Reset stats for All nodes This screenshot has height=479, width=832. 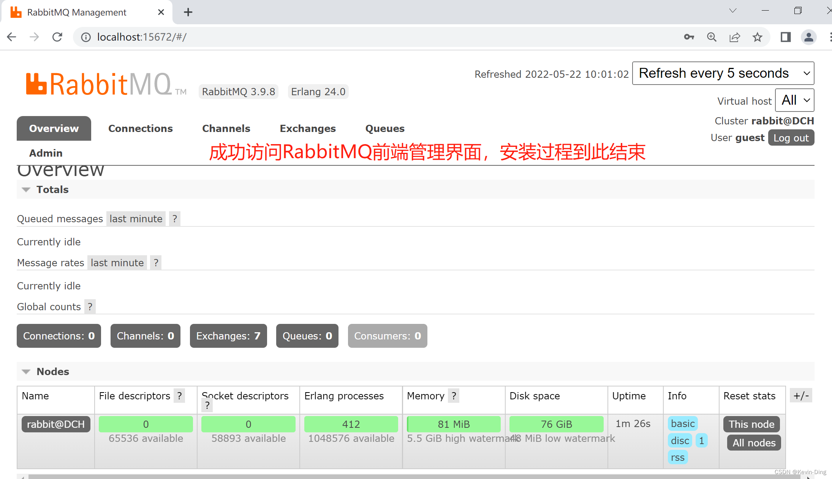(x=754, y=443)
